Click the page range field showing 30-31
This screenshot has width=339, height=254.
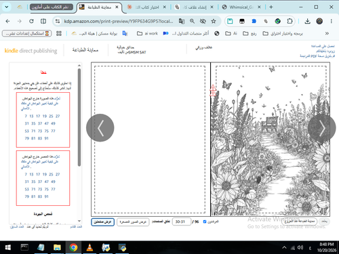182,221
